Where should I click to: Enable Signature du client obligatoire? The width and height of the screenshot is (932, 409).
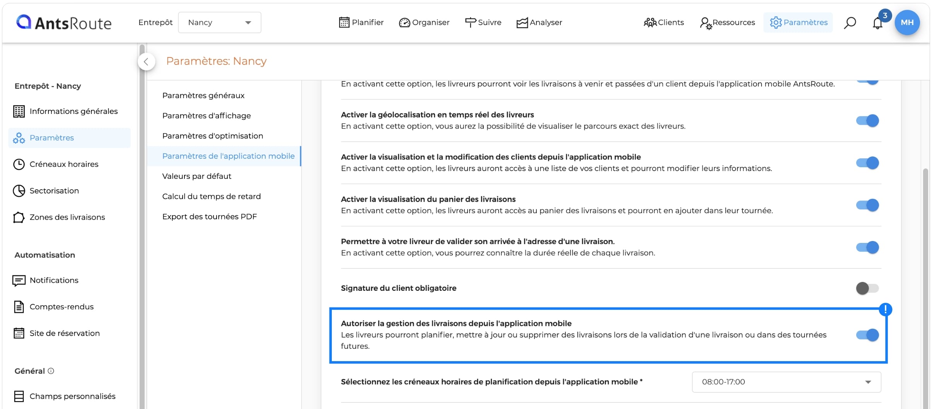tap(867, 288)
